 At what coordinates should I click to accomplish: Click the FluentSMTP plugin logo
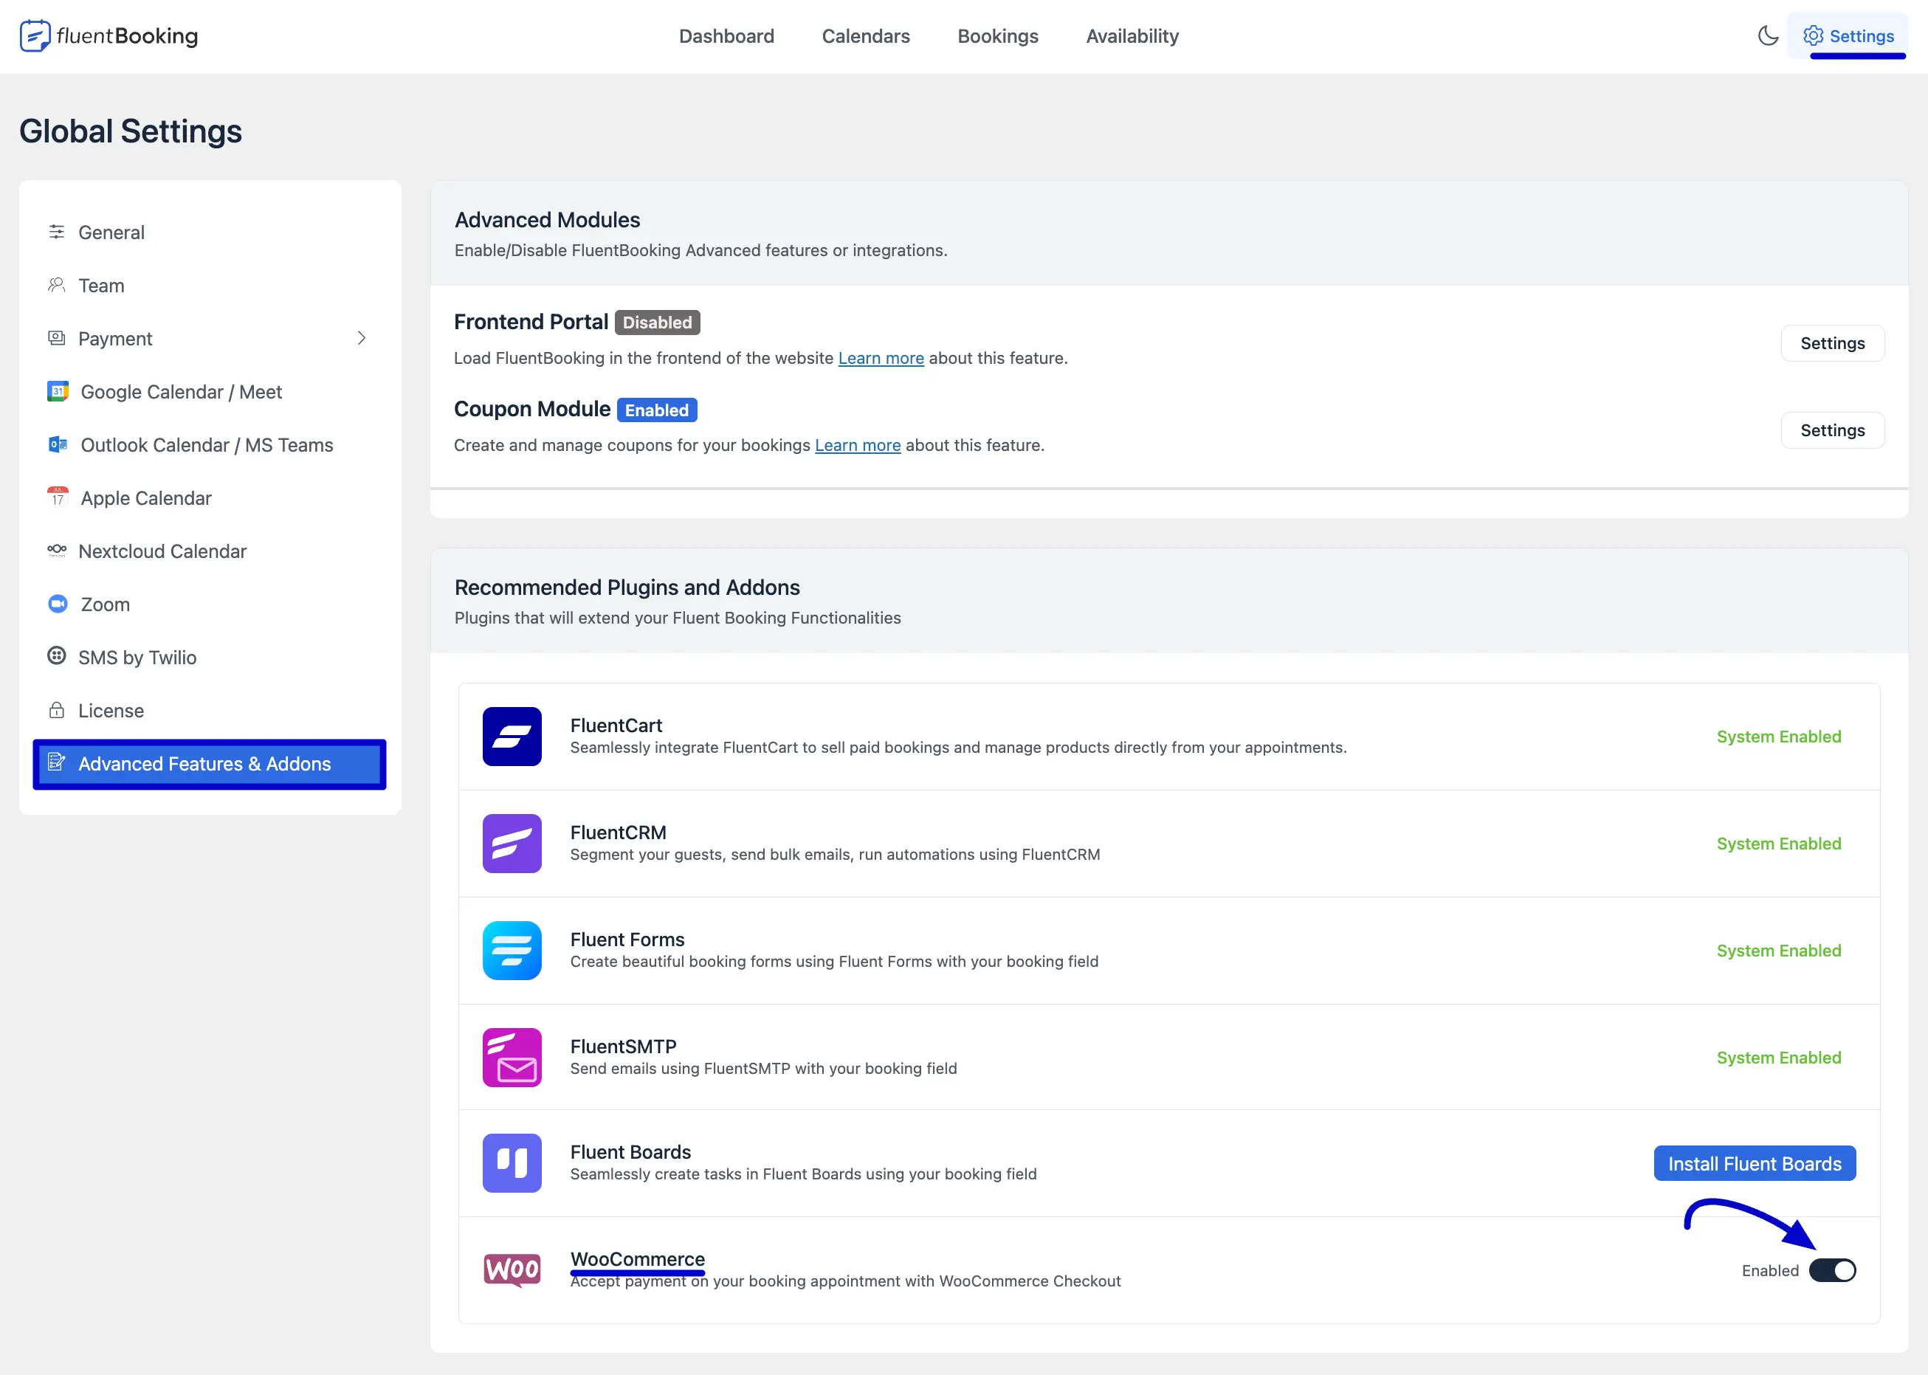tap(512, 1058)
